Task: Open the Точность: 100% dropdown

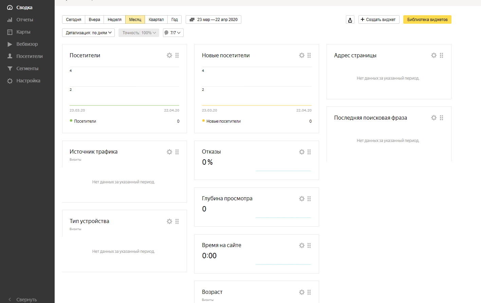Action: coord(139,33)
